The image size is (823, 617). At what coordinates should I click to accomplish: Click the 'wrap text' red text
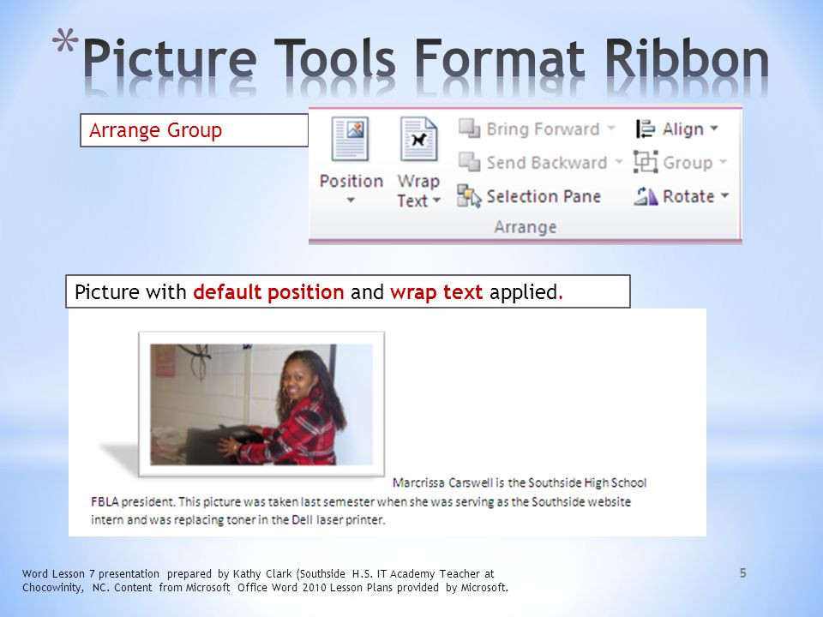(436, 291)
